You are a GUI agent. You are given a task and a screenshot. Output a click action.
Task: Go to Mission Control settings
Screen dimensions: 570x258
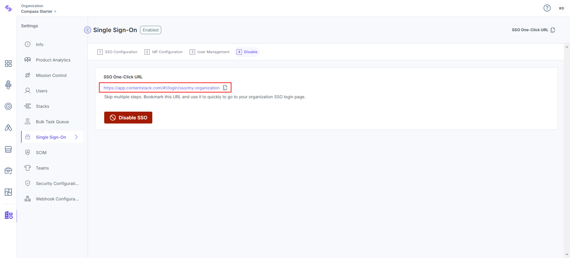tap(52, 75)
